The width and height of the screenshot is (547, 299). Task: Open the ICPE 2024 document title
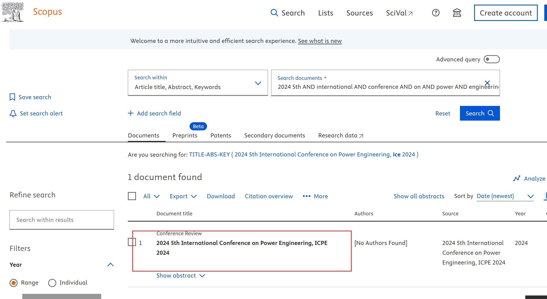click(x=242, y=248)
